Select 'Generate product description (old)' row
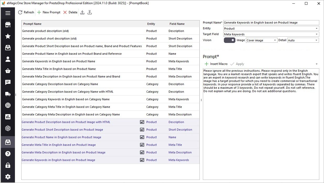The width and height of the screenshot is (324, 183). (x=110, y=31)
